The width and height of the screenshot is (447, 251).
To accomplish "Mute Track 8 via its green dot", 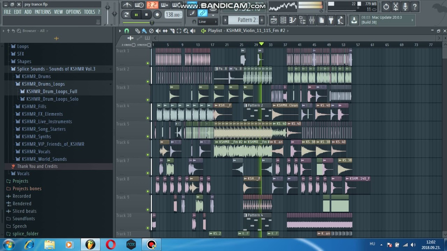I will pyautogui.click(x=148, y=191).
